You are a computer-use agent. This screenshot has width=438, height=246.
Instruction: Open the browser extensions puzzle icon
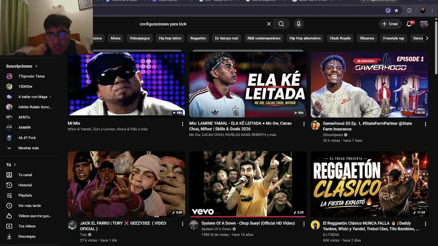409,11
